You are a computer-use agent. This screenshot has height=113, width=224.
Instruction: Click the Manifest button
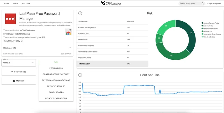(19, 81)
